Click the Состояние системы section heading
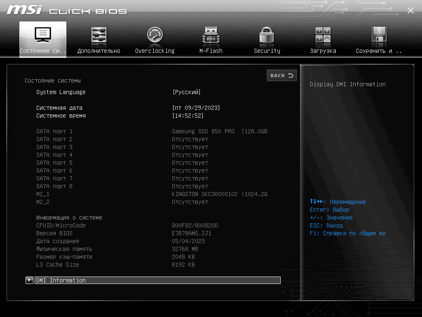This screenshot has width=422, height=317. pyautogui.click(x=53, y=80)
